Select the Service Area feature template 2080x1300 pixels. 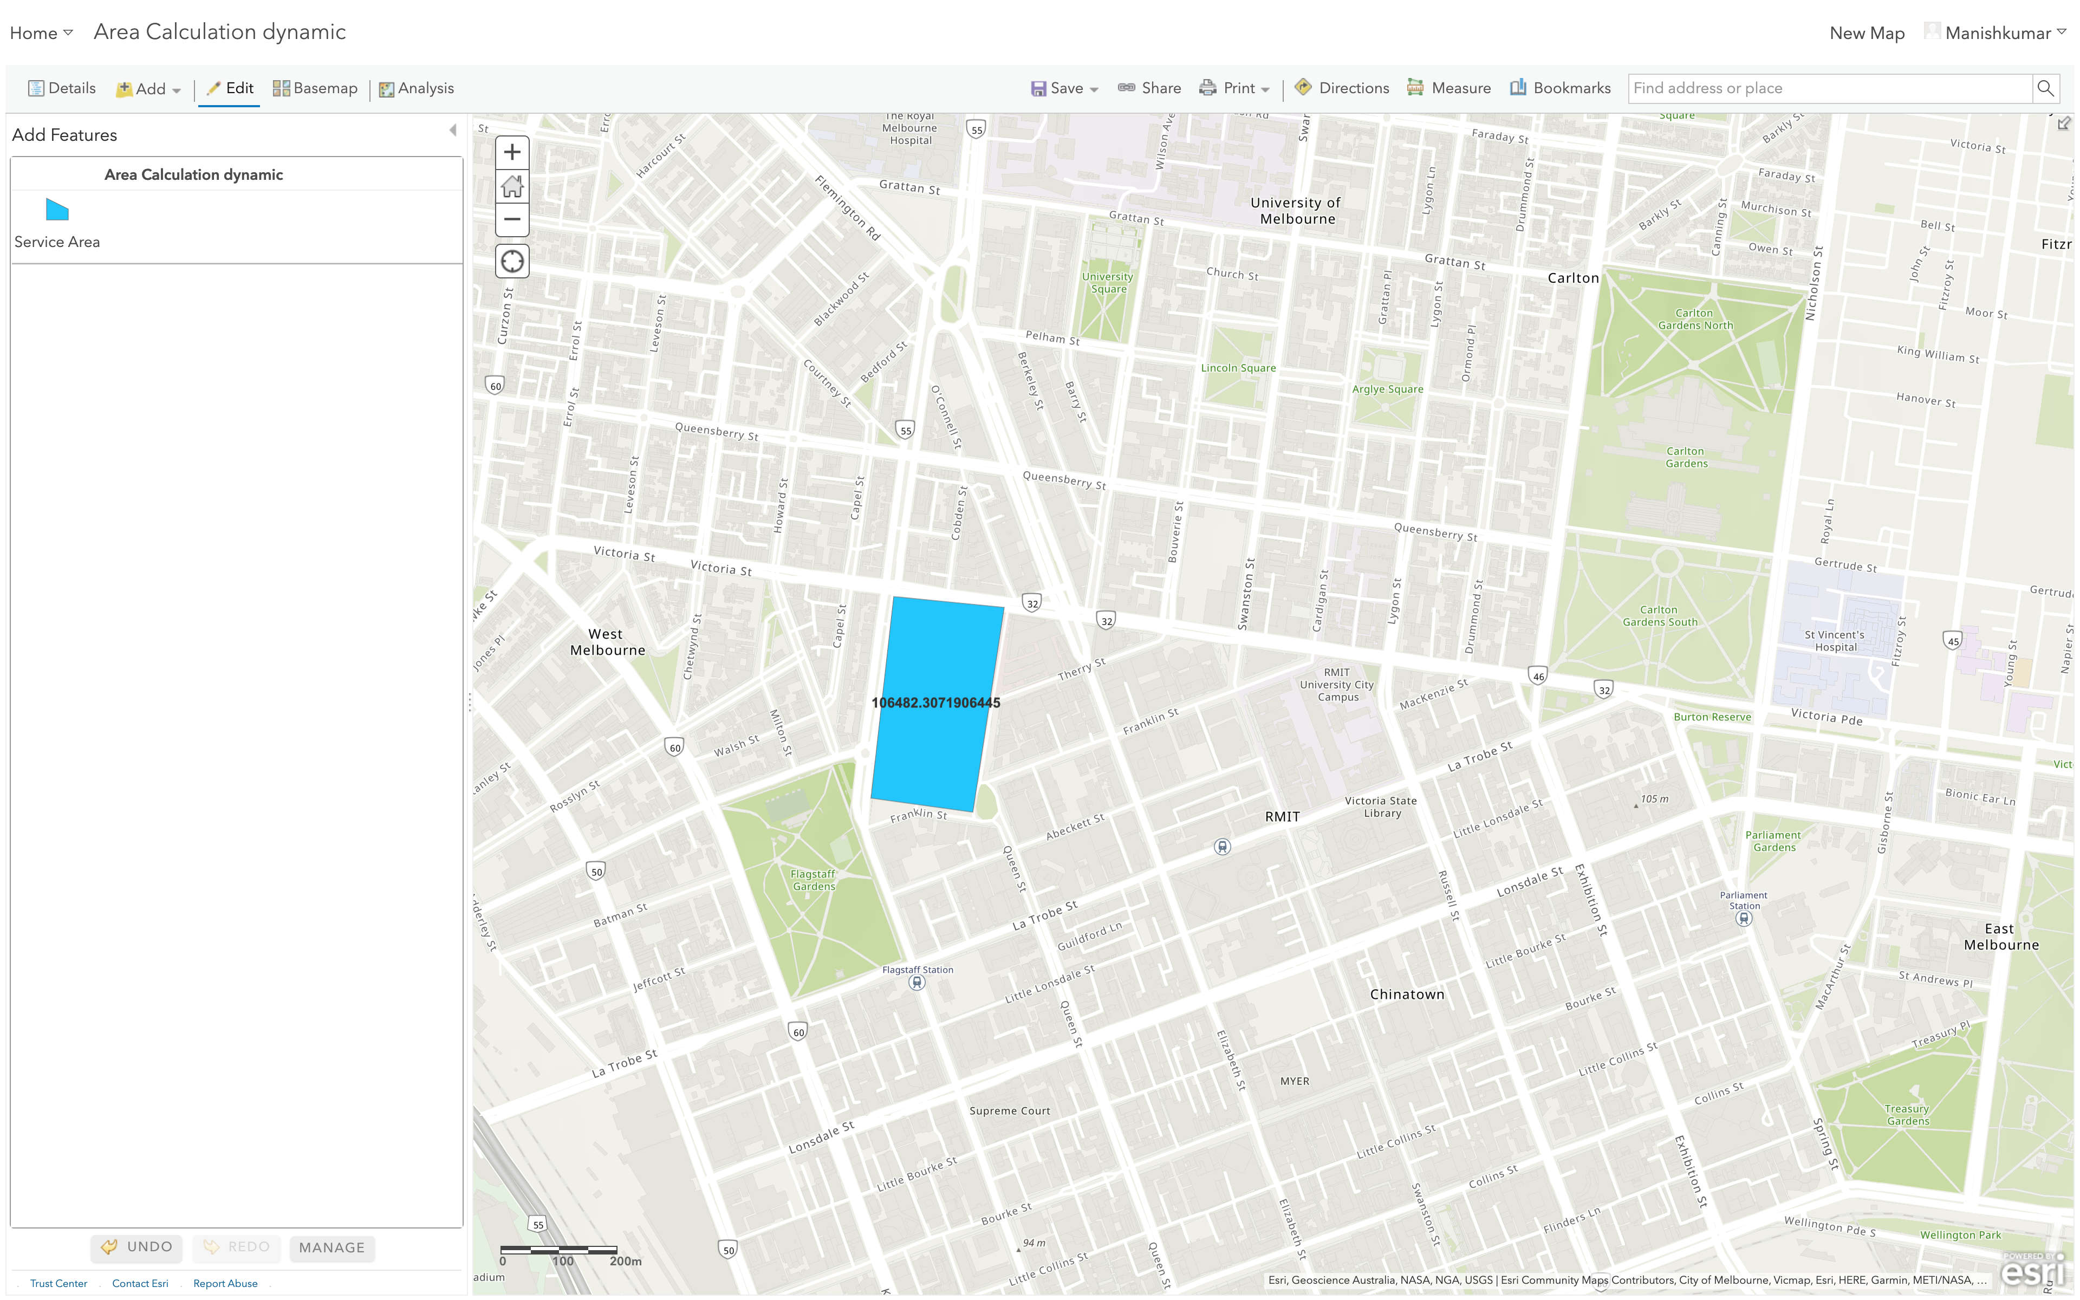tap(57, 224)
